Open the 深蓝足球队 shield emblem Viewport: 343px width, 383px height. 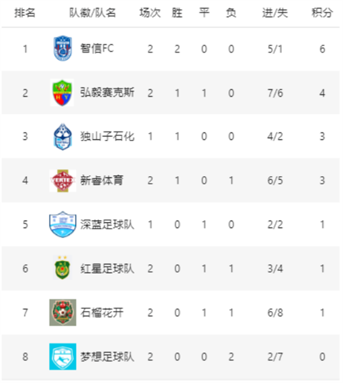tap(62, 225)
